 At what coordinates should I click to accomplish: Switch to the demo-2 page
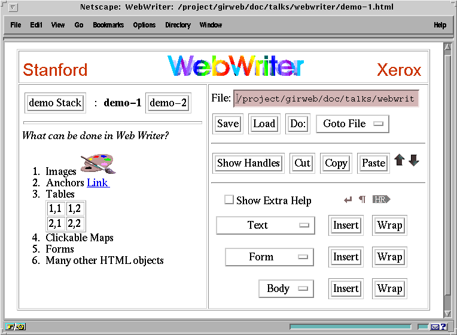[x=168, y=103]
